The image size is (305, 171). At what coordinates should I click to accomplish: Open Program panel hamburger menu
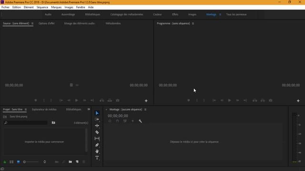tap(193, 23)
